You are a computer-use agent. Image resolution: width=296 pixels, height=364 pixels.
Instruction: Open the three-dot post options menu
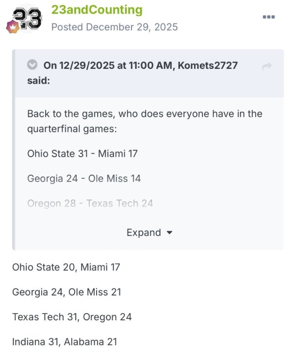[269, 17]
